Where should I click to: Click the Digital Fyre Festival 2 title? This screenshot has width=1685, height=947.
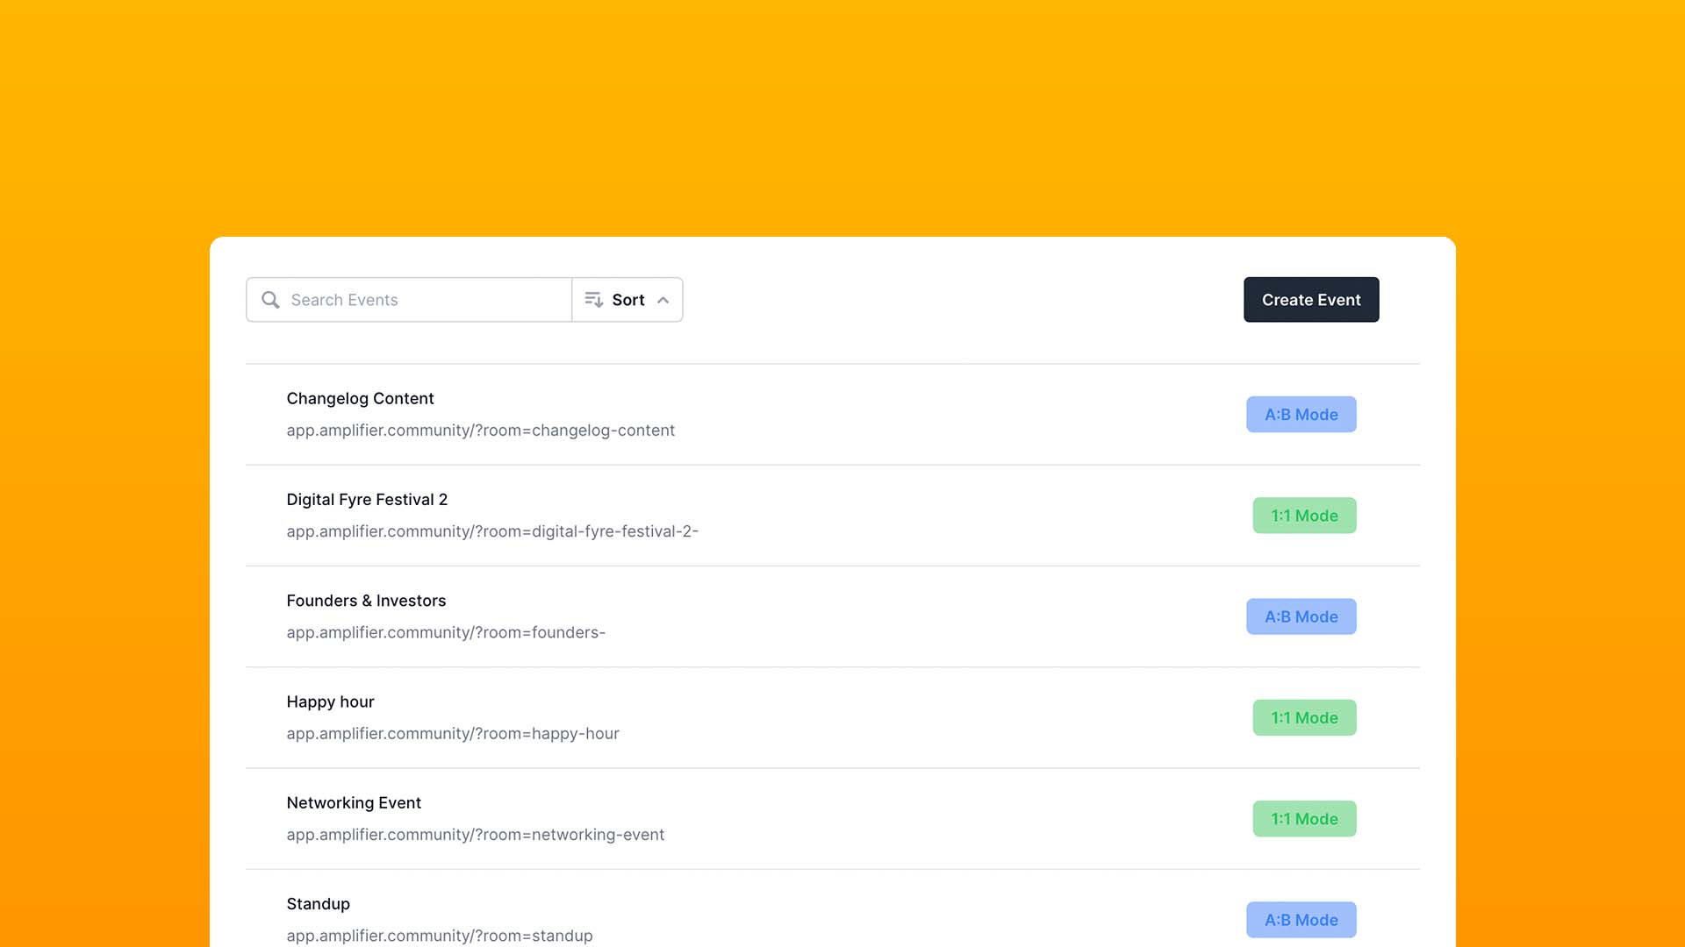click(x=367, y=499)
